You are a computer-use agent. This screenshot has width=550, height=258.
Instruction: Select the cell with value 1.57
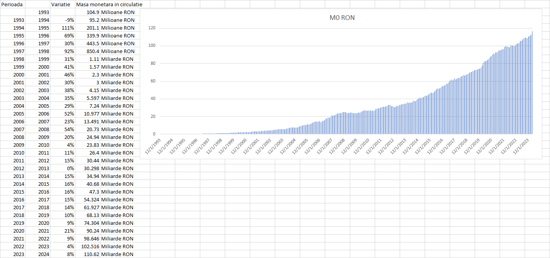click(x=87, y=67)
